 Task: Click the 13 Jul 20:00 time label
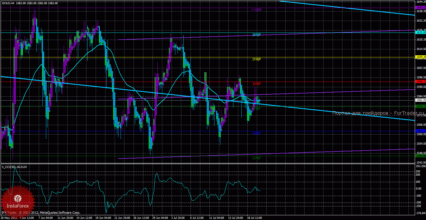[236, 218]
